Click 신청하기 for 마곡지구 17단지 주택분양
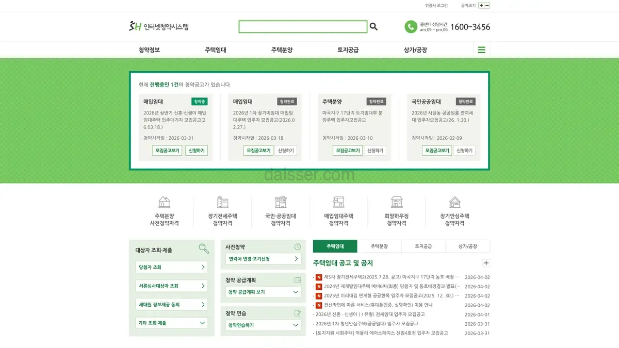This screenshot has width=619, height=348. [375, 151]
